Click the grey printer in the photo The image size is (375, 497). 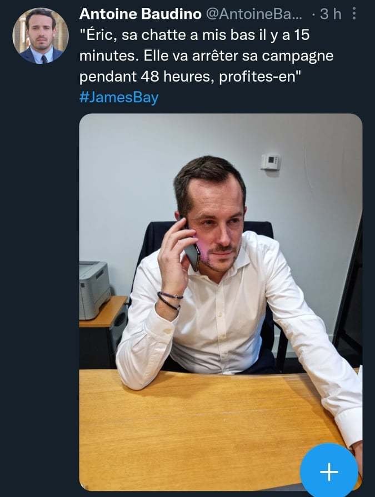tap(94, 290)
